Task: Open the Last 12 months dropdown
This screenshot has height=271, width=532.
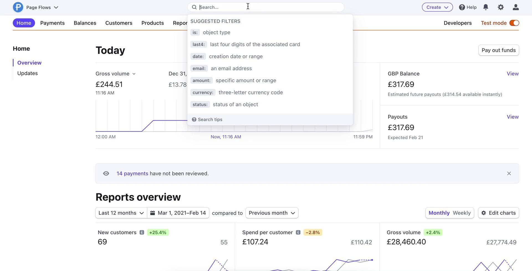Action: point(121,213)
